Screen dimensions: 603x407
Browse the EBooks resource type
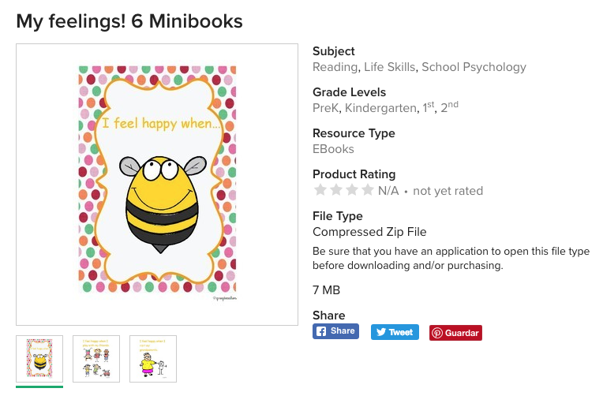pyautogui.click(x=333, y=149)
